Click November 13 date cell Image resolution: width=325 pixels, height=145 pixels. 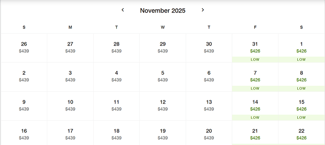point(209,106)
